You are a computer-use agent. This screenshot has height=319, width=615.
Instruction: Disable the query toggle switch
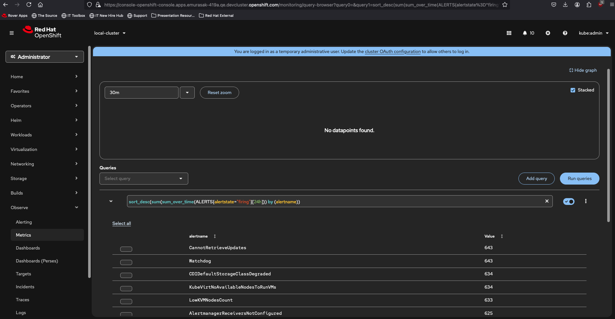point(569,202)
